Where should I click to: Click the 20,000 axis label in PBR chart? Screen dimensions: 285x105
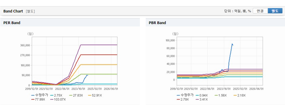170,72
